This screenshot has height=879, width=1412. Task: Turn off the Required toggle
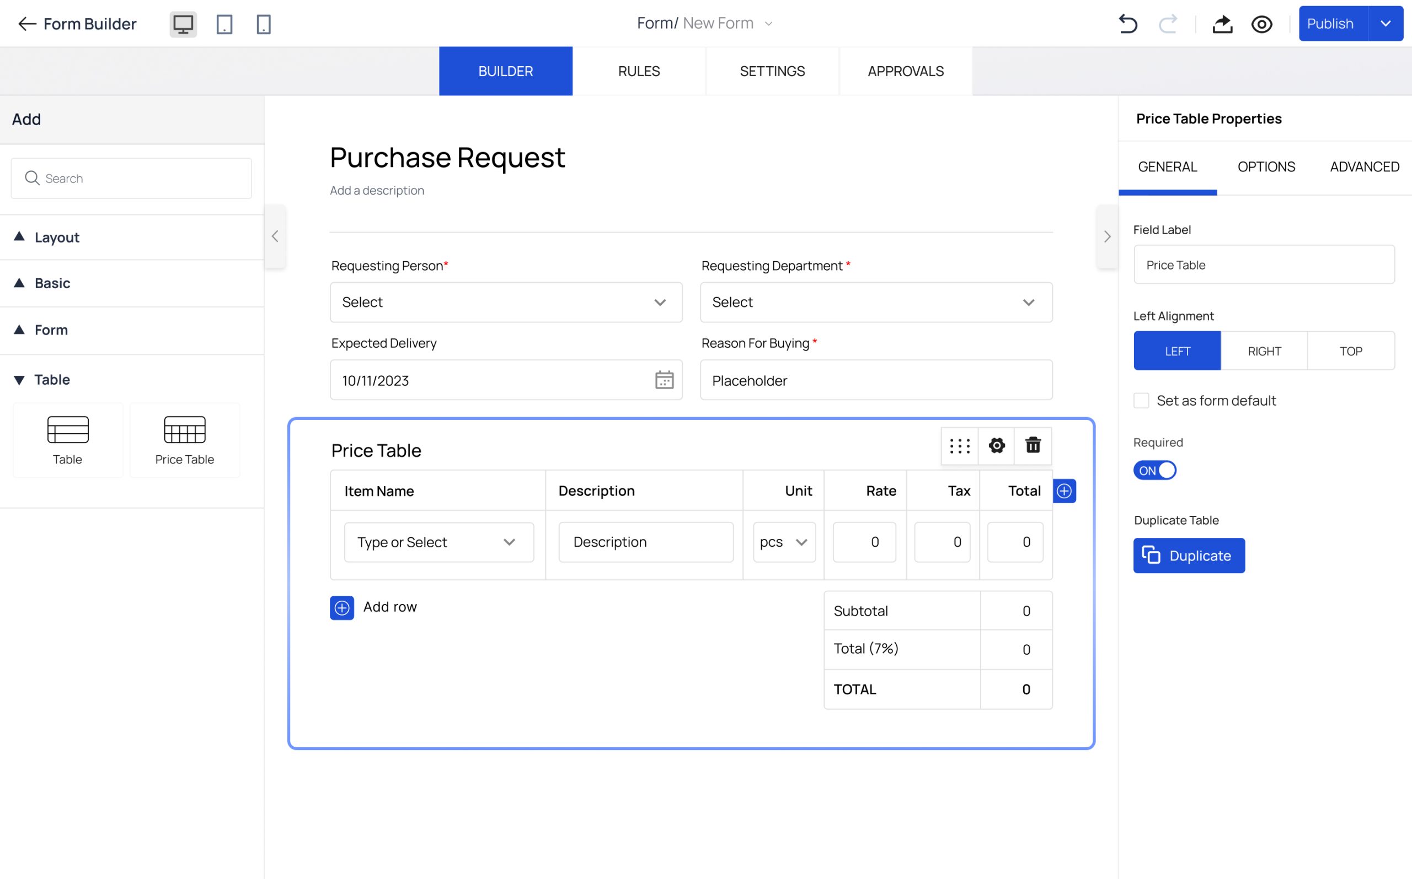point(1155,470)
